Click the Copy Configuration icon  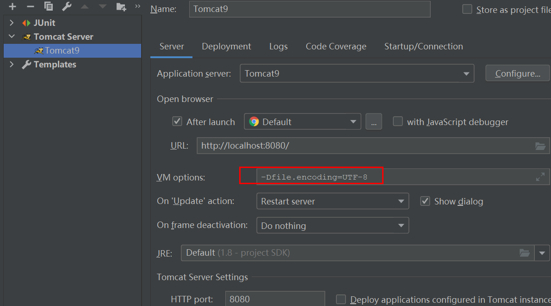pos(49,6)
